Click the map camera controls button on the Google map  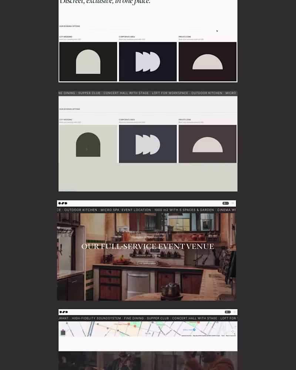coord(233,331)
